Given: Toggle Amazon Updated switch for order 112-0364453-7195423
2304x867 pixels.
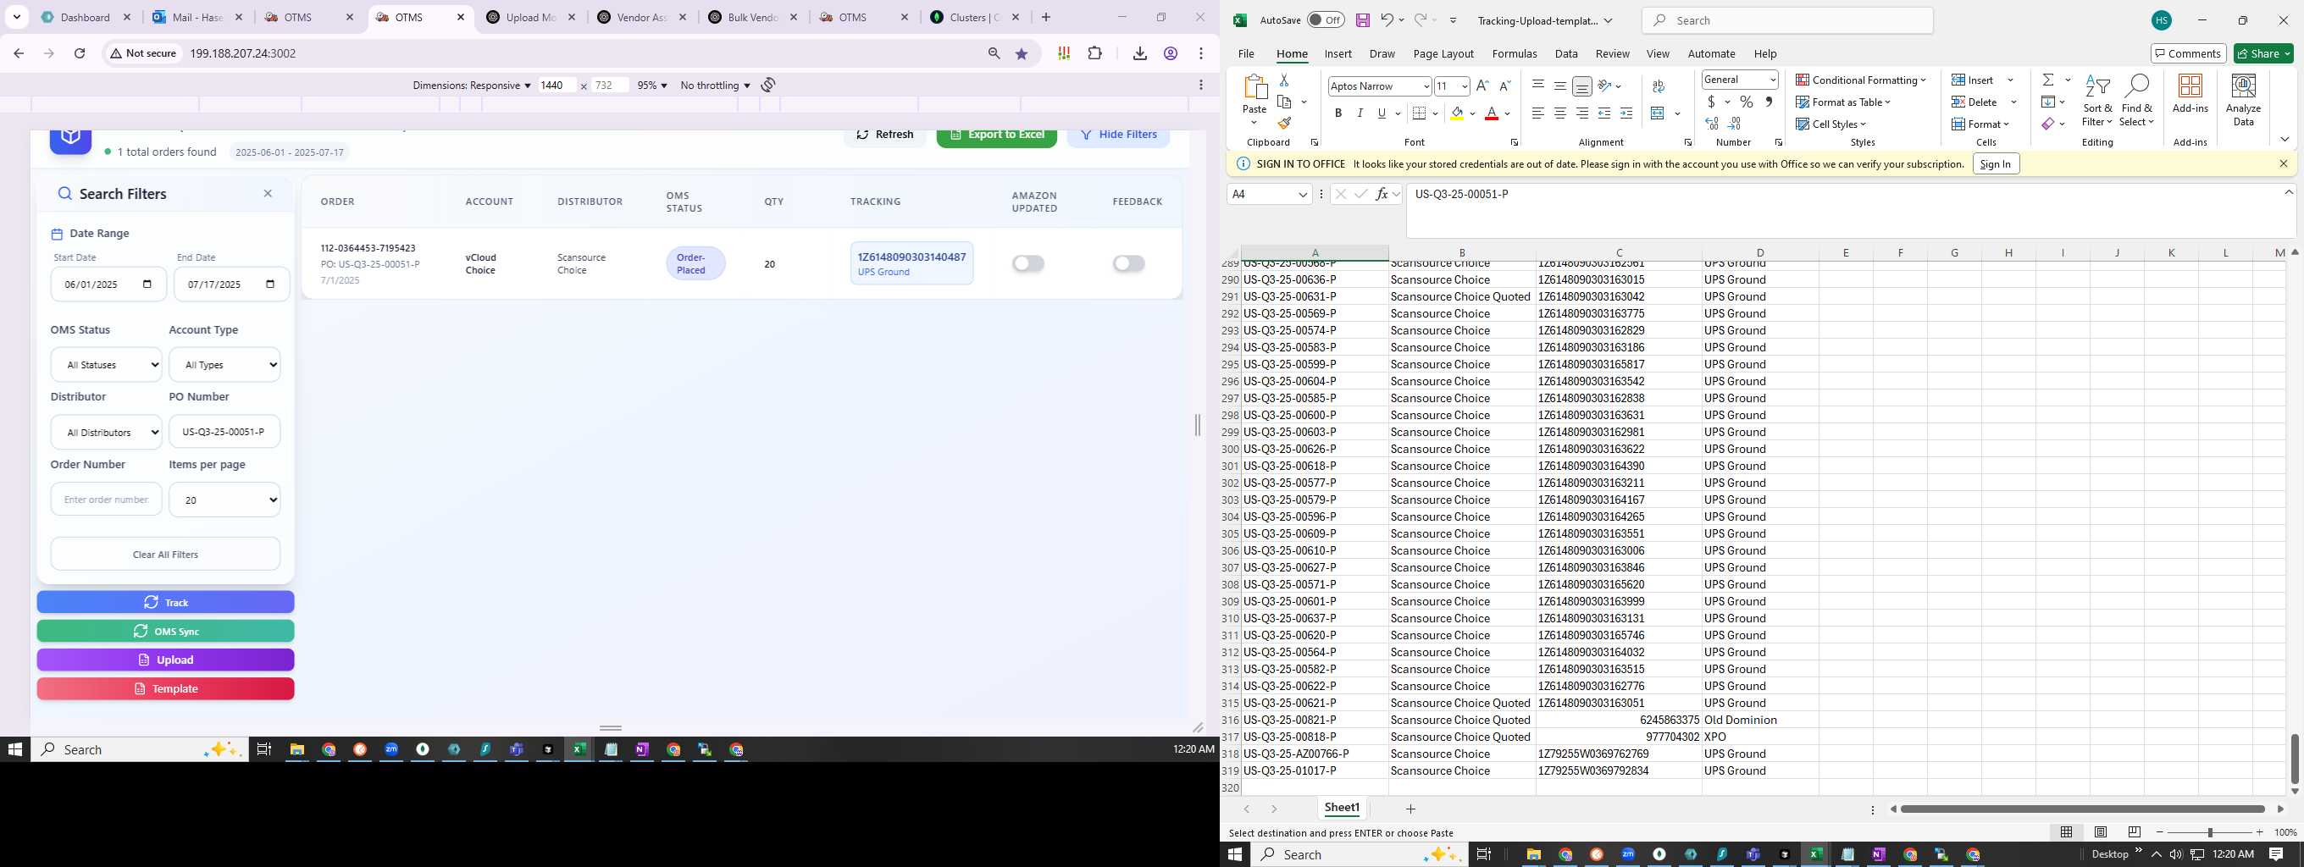Looking at the screenshot, I should [x=1027, y=263].
